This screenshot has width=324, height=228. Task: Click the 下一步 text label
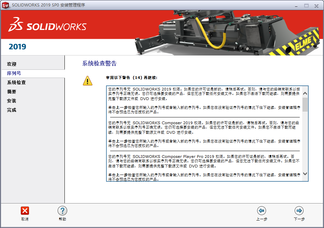299,219
